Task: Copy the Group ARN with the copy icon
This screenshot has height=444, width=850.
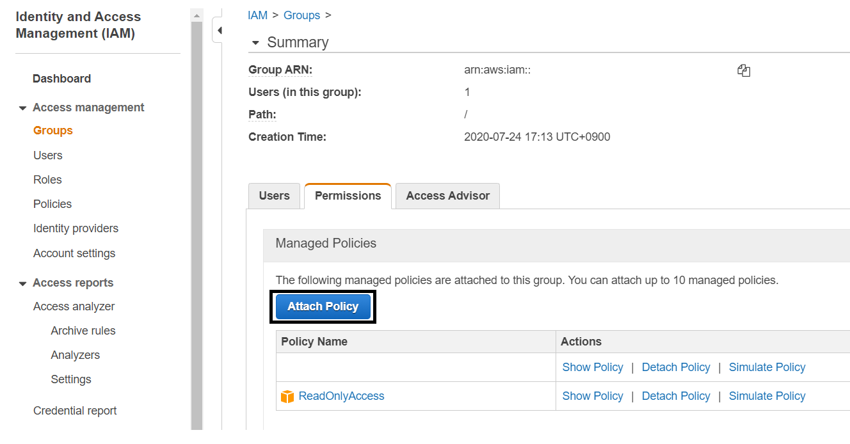Action: tap(744, 71)
